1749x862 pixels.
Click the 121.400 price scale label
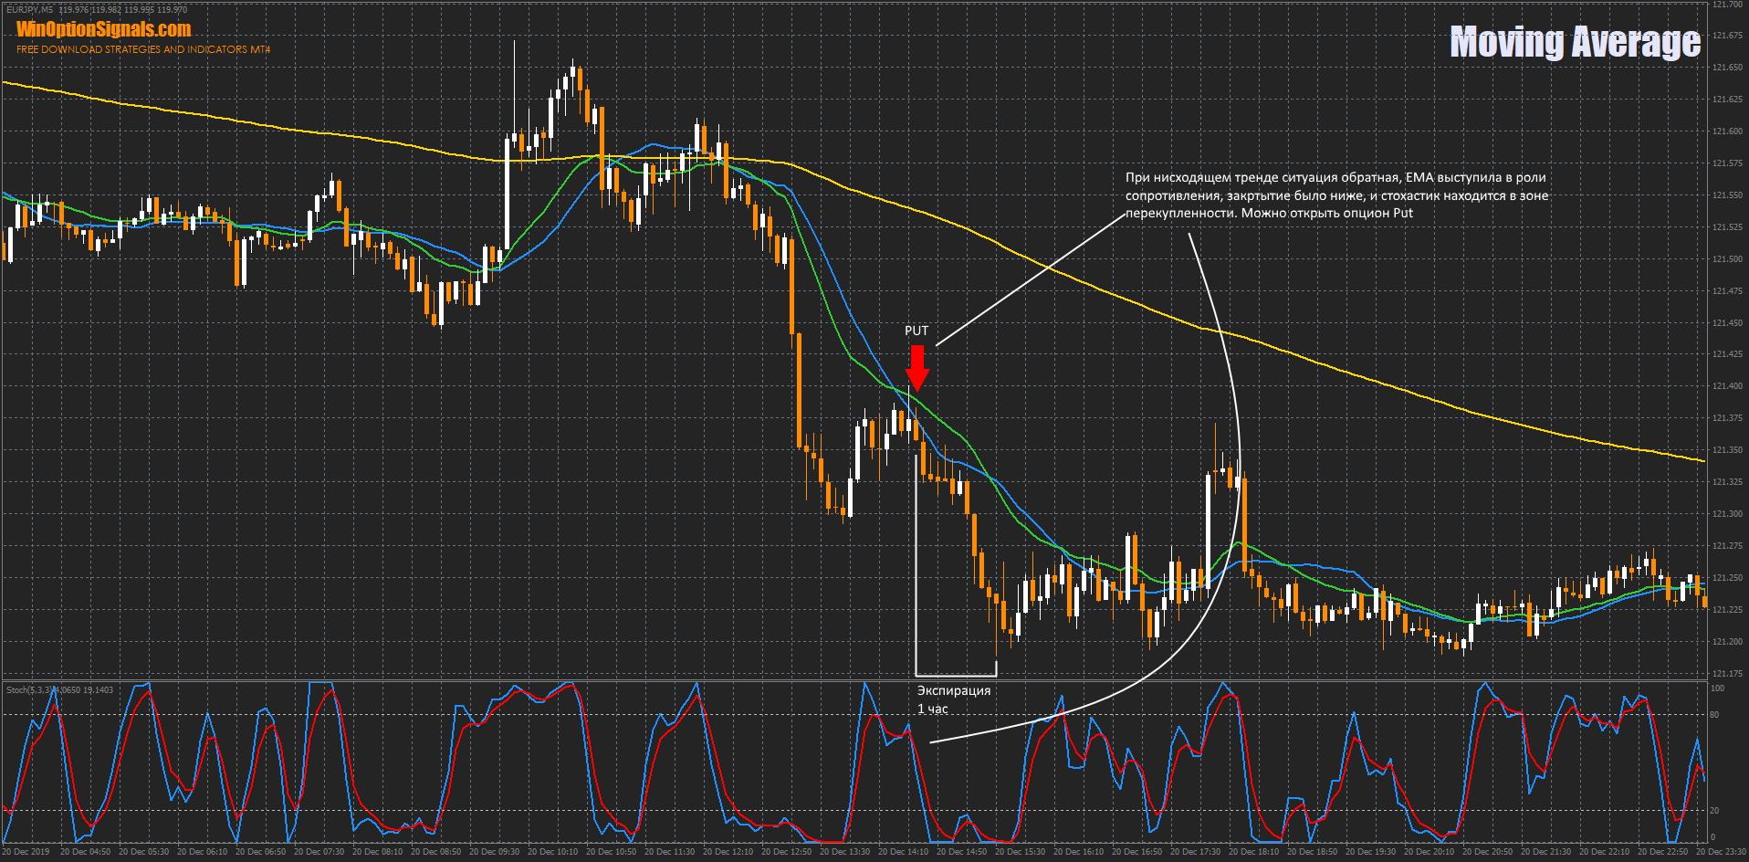click(x=1727, y=386)
